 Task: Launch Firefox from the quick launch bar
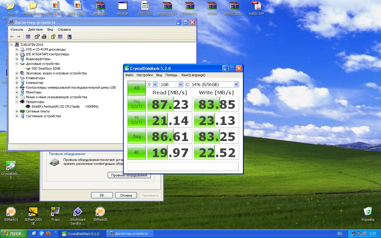(48, 234)
